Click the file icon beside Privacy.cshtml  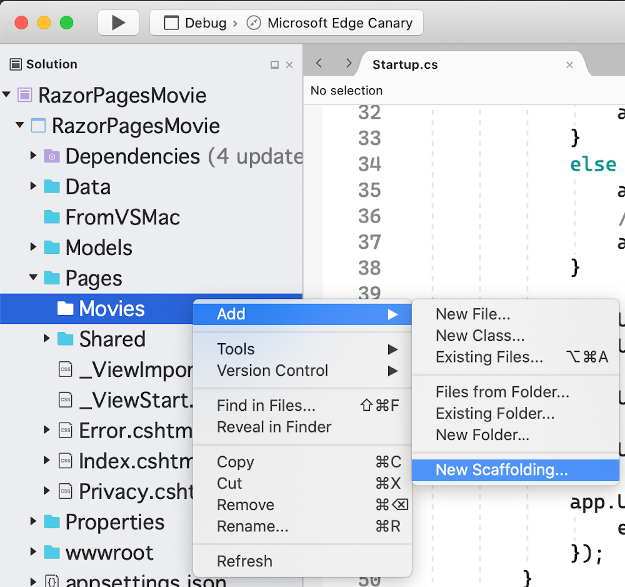(65, 491)
